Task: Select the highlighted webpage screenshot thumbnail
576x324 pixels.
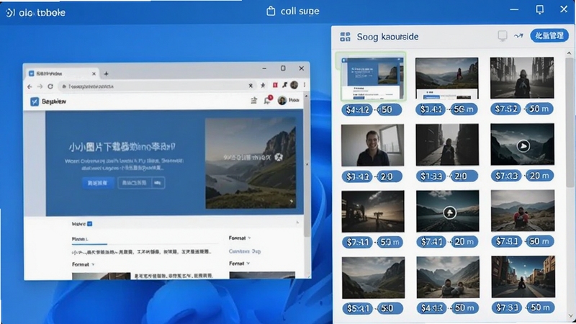Action: [372, 77]
